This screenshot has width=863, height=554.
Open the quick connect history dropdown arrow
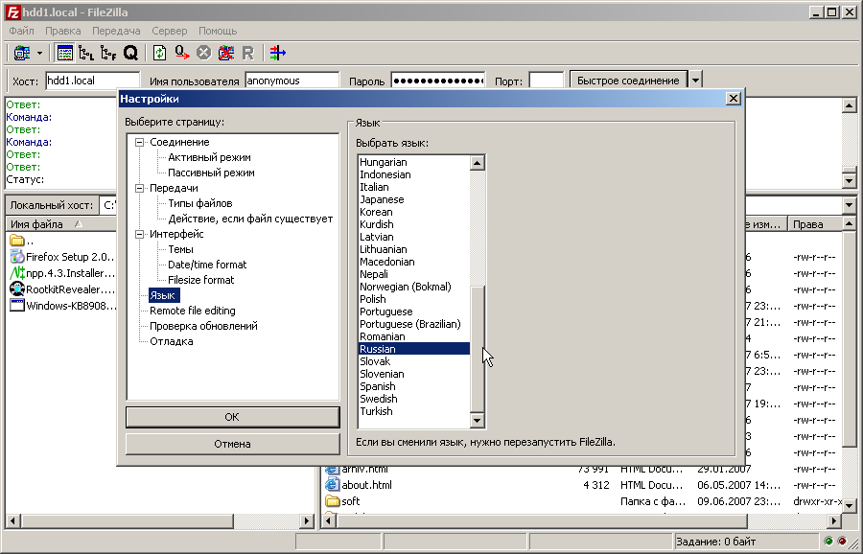pos(696,81)
